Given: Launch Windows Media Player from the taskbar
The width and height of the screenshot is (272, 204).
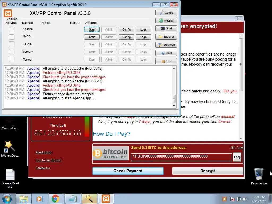Looking at the screenshot, I should click(x=39, y=199).
